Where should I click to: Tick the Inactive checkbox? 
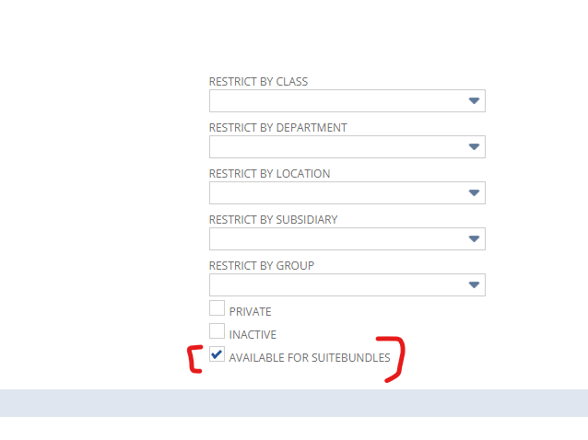click(x=218, y=331)
